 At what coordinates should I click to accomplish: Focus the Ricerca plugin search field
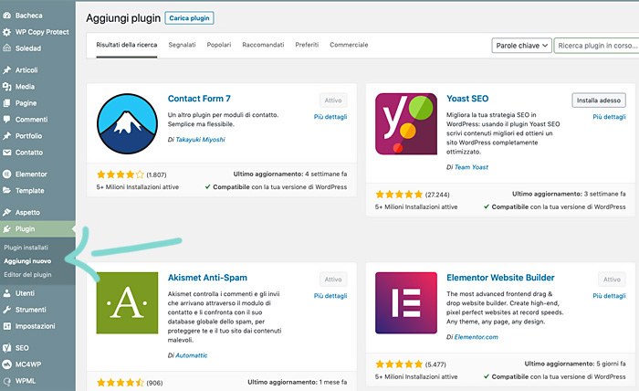point(596,46)
